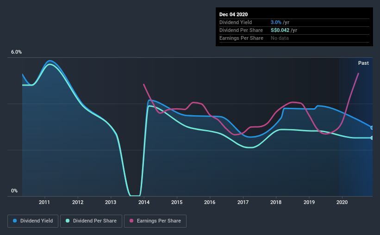This screenshot has height=235, width=380.
Task: Click the No data earnings value
Action: pos(280,38)
